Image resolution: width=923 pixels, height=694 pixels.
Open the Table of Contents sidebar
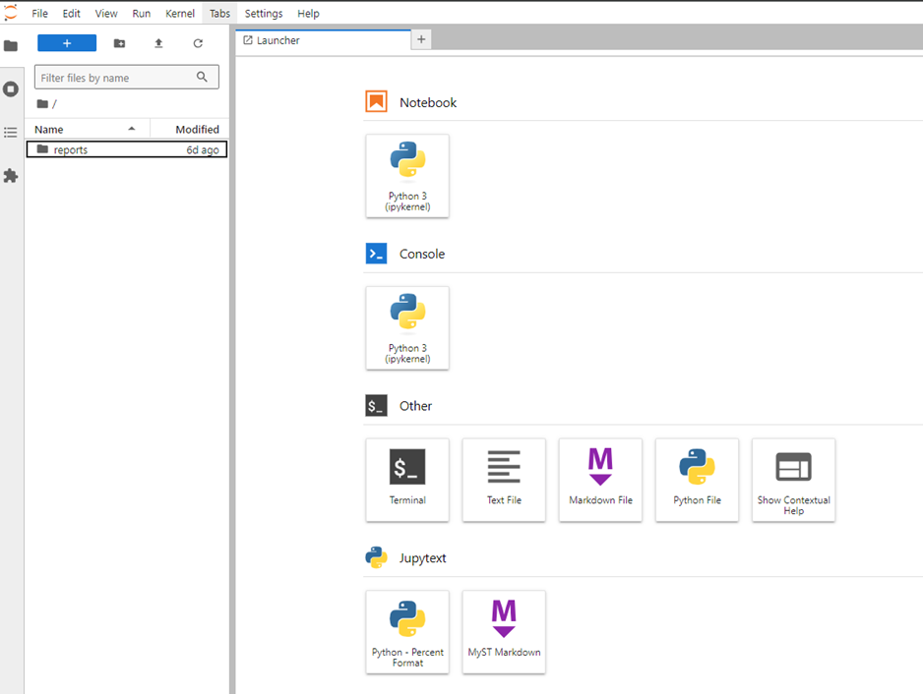pyautogui.click(x=11, y=133)
